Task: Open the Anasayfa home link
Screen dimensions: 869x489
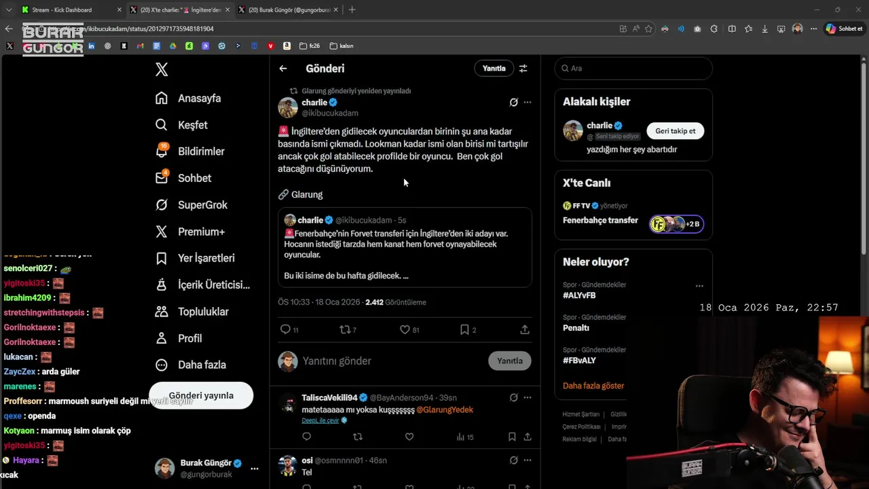Action: click(x=188, y=98)
